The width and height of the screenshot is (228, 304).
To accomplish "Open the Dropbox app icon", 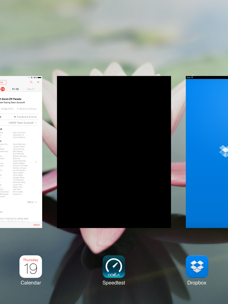I will click(x=197, y=266).
